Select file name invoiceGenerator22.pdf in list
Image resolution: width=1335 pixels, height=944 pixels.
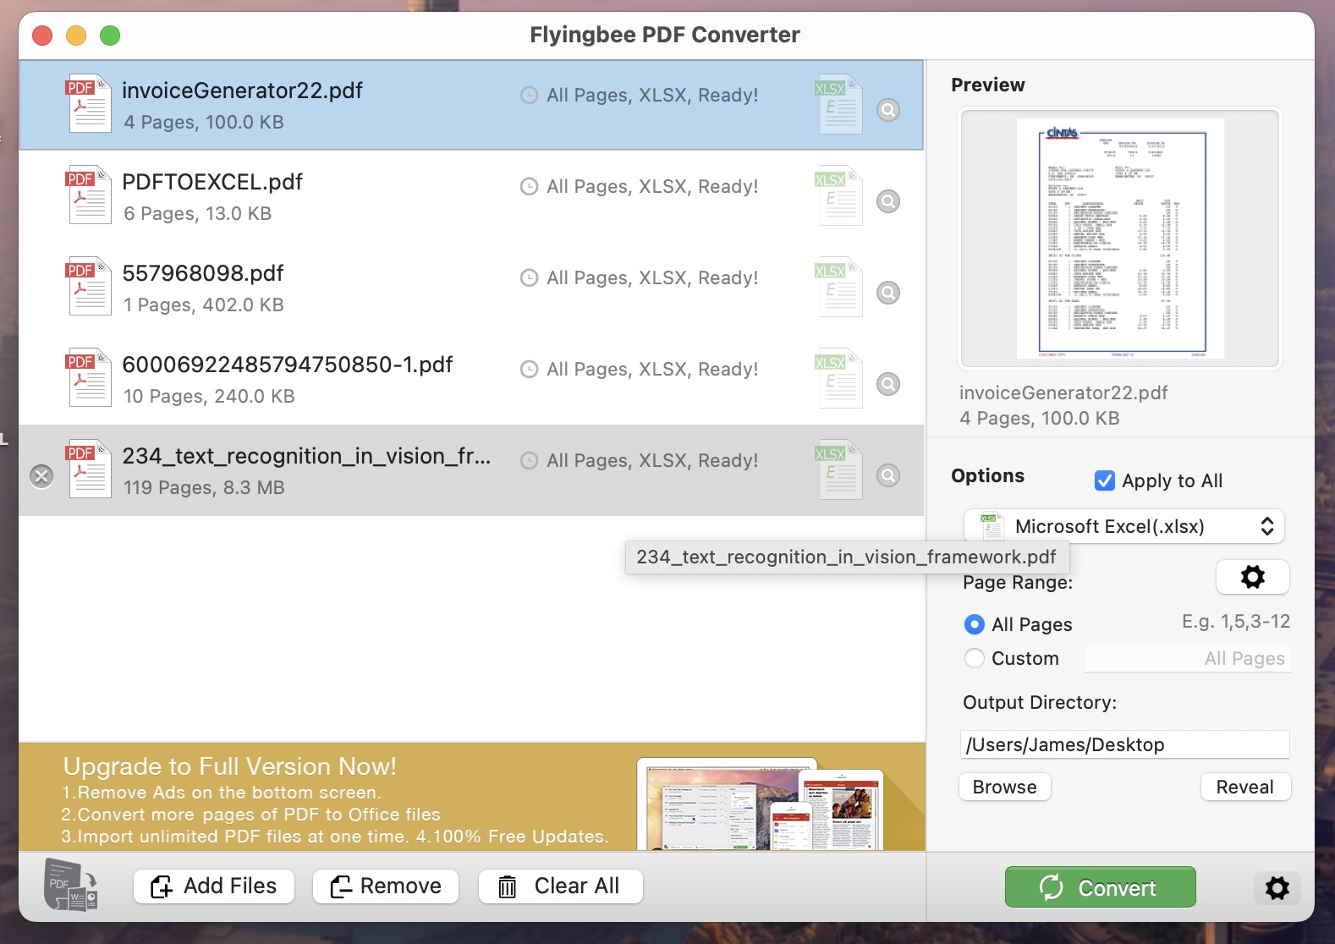[242, 91]
